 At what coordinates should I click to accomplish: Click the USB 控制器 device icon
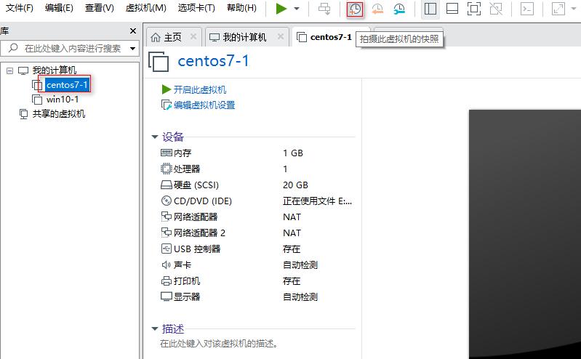(x=166, y=249)
